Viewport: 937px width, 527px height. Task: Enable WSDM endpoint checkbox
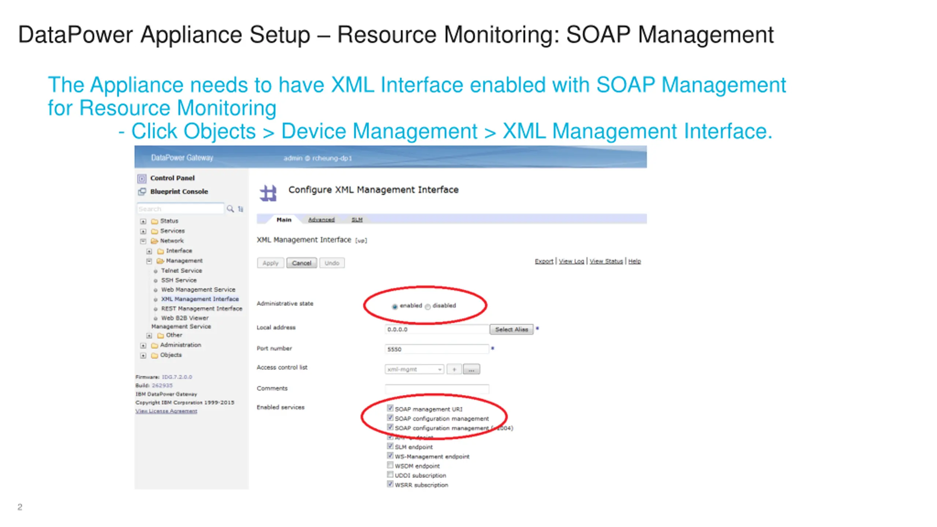[390, 465]
